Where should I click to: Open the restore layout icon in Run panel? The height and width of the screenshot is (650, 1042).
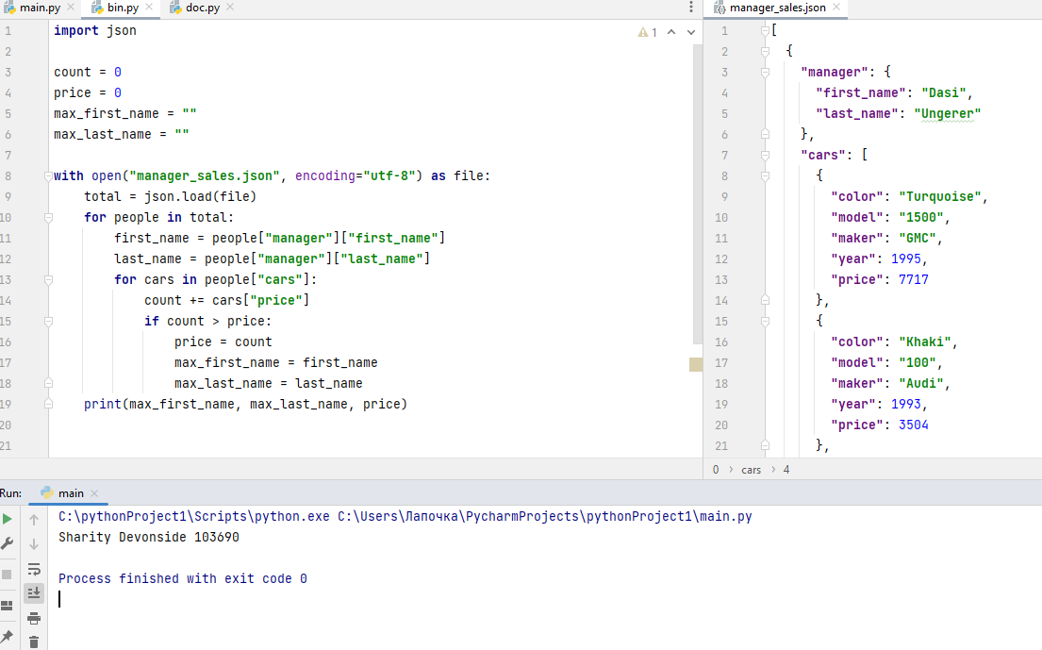(x=7, y=606)
